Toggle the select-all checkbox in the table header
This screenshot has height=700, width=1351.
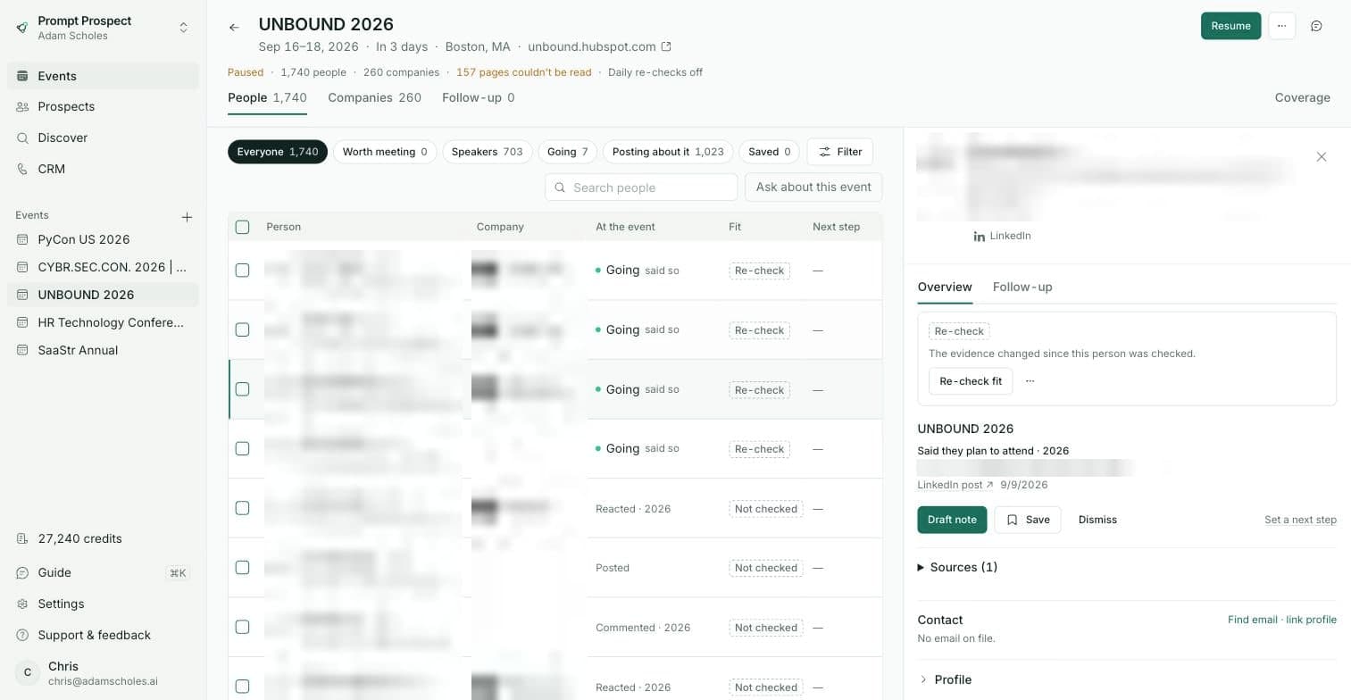pyautogui.click(x=242, y=227)
